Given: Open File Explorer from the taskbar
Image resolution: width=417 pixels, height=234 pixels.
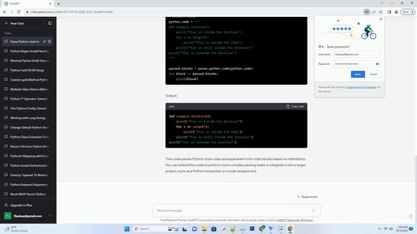Looking at the screenshot, I should pyautogui.click(x=204, y=229).
